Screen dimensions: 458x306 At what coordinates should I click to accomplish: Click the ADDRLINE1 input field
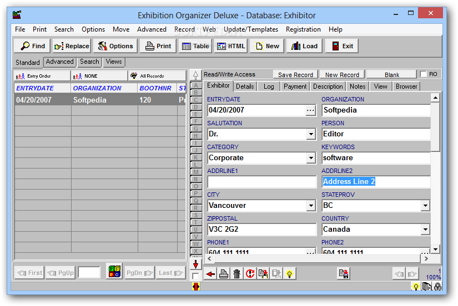pos(261,182)
